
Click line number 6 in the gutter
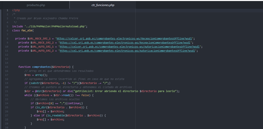pyautogui.click(x=8, y=30)
